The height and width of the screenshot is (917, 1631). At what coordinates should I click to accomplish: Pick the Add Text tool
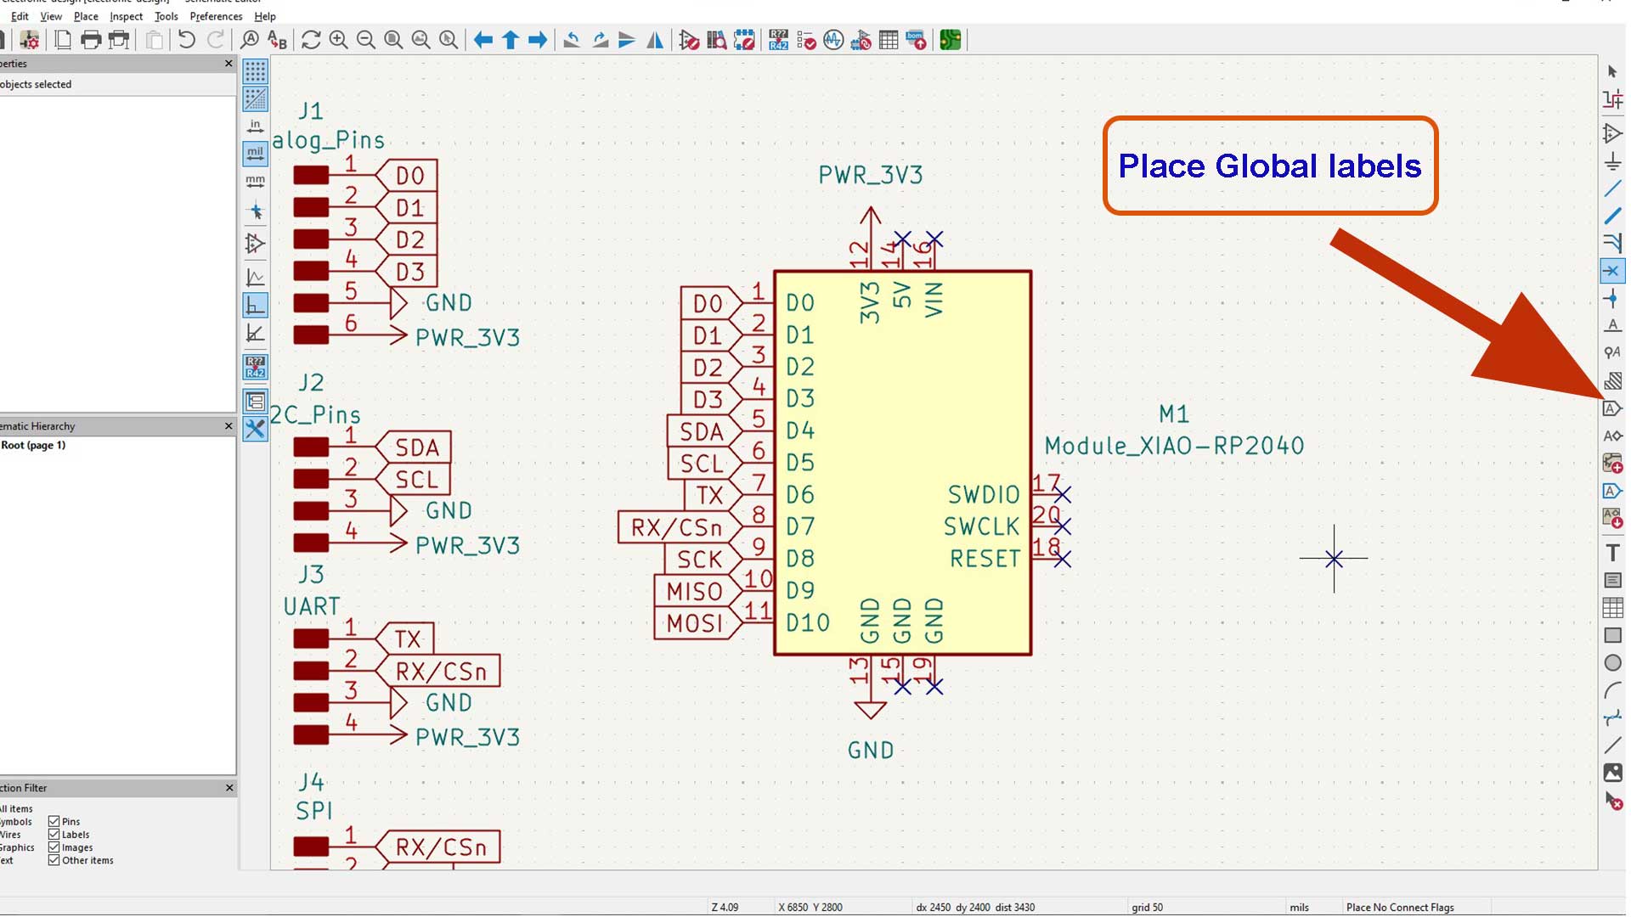click(x=1612, y=553)
